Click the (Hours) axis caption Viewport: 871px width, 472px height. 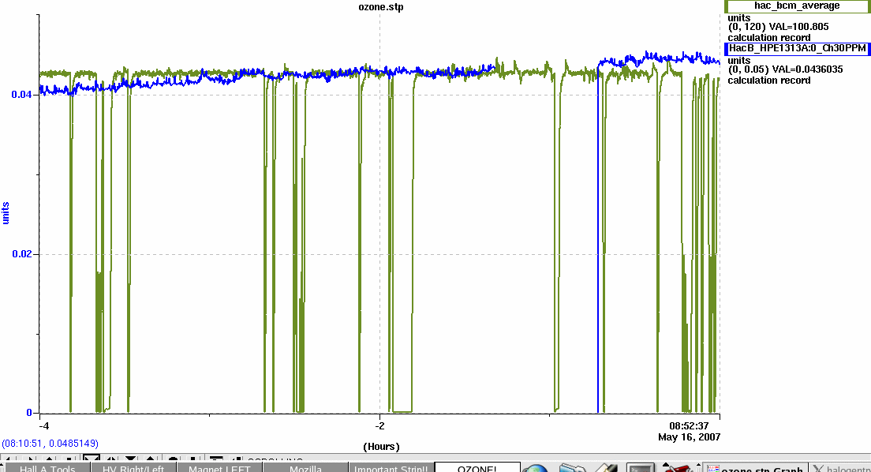click(x=381, y=447)
